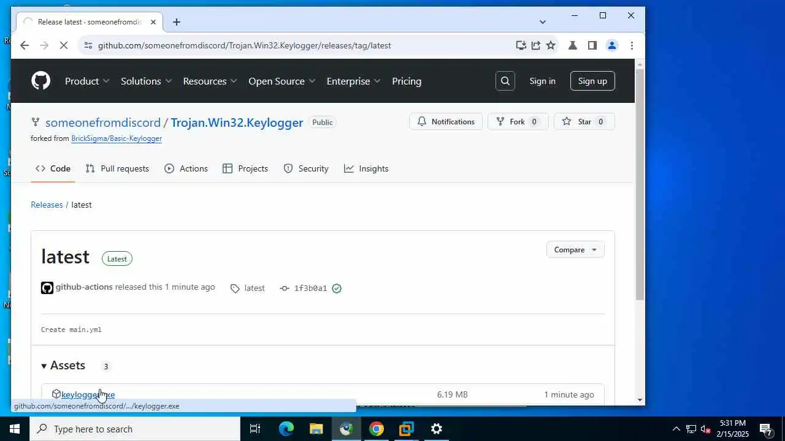View site information icon in address bar
This screenshot has width=785, height=441.
(x=88, y=45)
